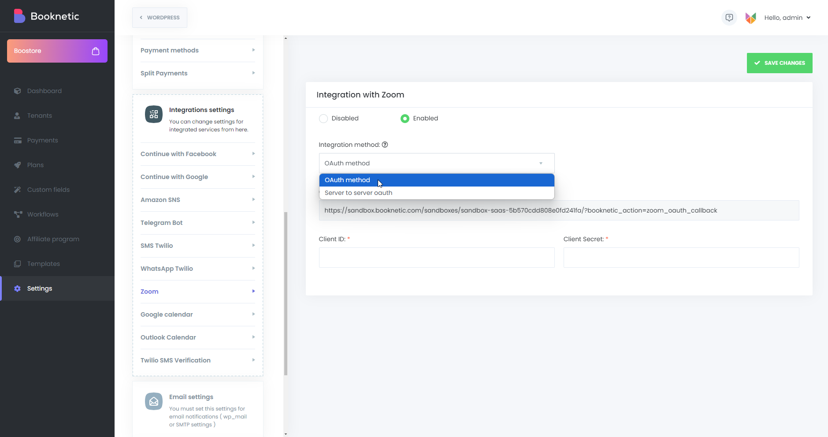Image resolution: width=828 pixels, height=437 pixels.
Task: Open SMS Twilio settings
Action: point(198,246)
